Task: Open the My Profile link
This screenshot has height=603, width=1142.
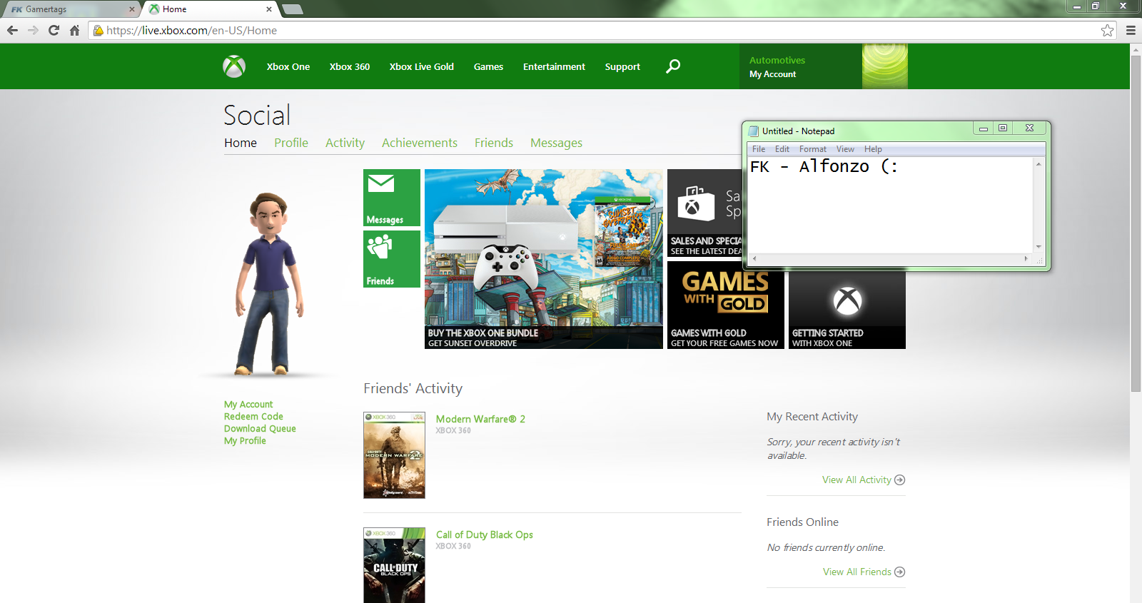Action: (x=245, y=441)
